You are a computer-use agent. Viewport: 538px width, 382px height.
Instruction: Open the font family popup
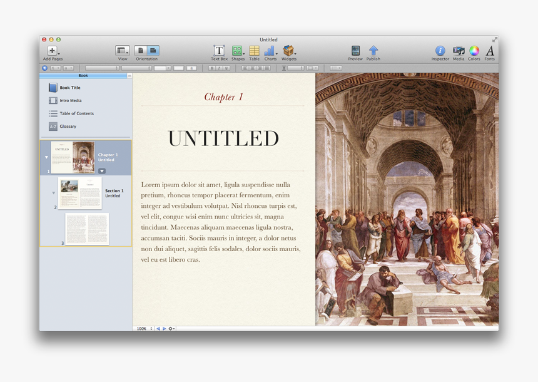point(102,68)
